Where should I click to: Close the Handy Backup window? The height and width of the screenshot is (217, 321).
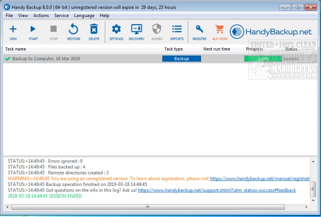click(x=311, y=8)
